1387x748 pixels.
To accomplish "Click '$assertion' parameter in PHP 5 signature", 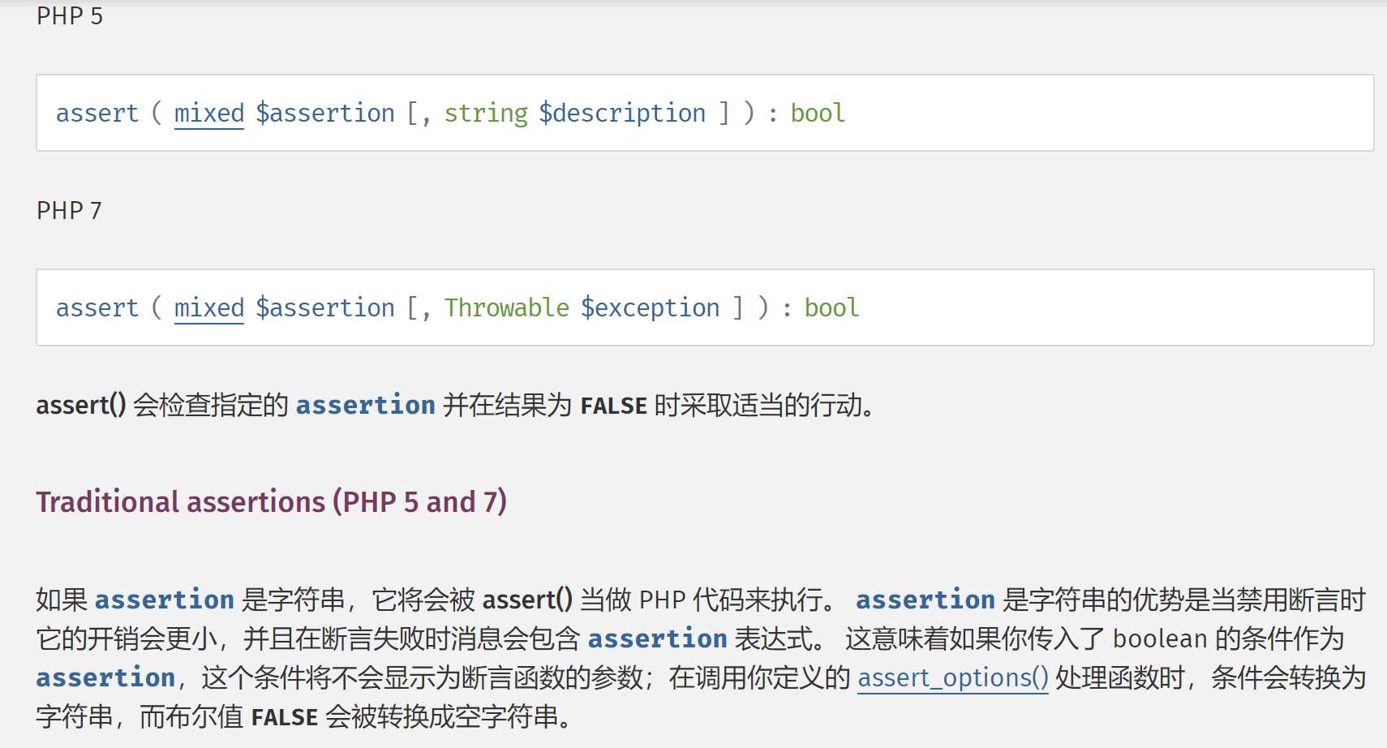I will coord(325,113).
